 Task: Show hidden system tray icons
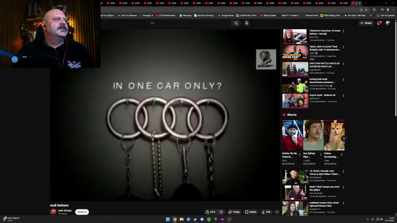pos(368,219)
